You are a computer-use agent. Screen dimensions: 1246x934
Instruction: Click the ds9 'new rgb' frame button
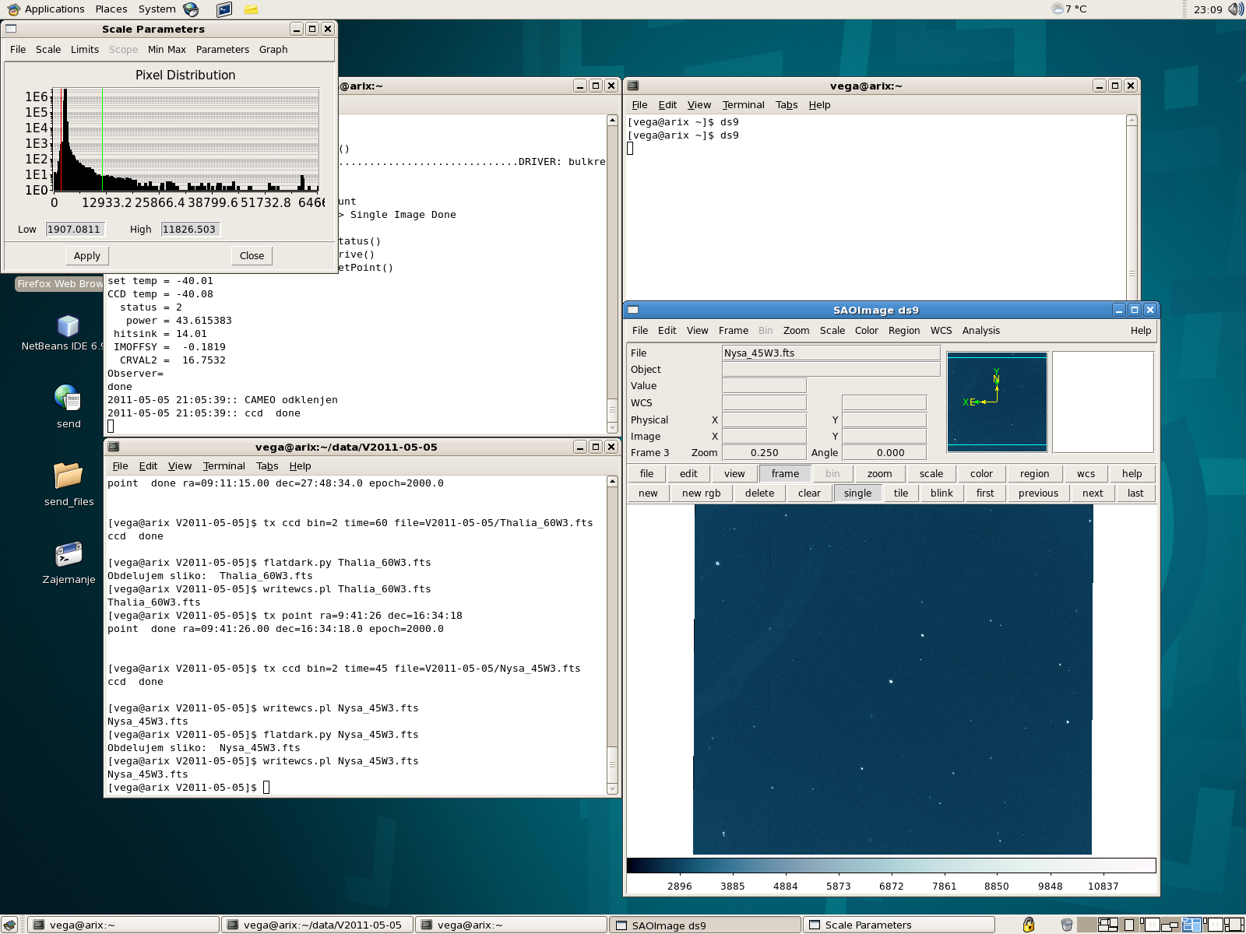point(701,493)
